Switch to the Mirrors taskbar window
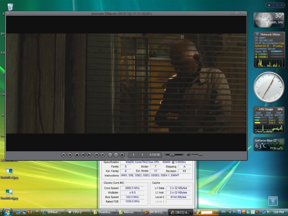288x216 pixels. tap(129, 212)
